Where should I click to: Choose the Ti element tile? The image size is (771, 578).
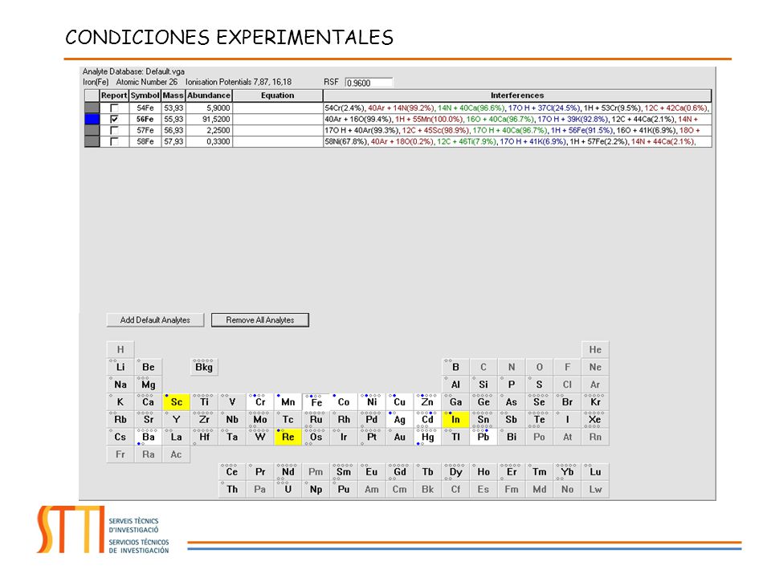[x=204, y=402]
